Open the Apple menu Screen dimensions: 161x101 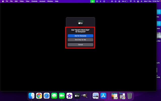pyautogui.click(x=3, y=1)
